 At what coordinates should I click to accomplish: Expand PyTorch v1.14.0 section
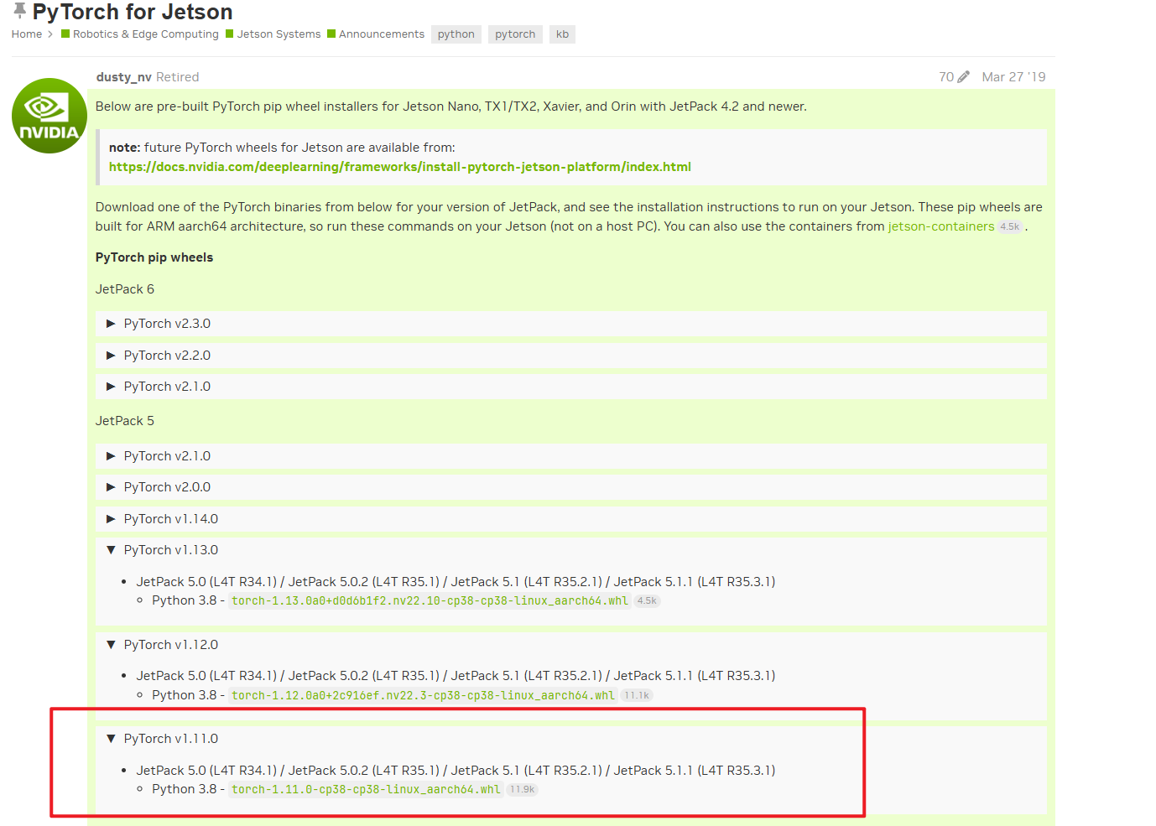571,519
